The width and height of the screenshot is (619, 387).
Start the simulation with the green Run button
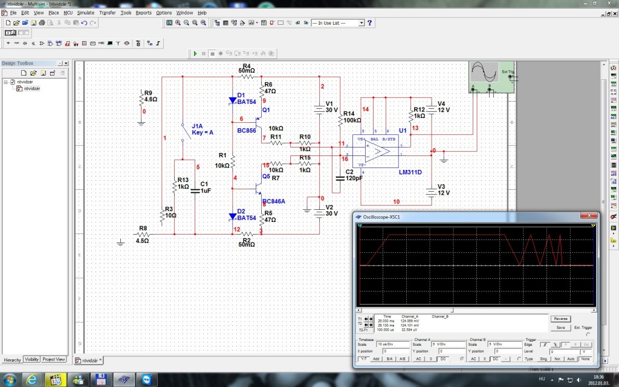[195, 53]
